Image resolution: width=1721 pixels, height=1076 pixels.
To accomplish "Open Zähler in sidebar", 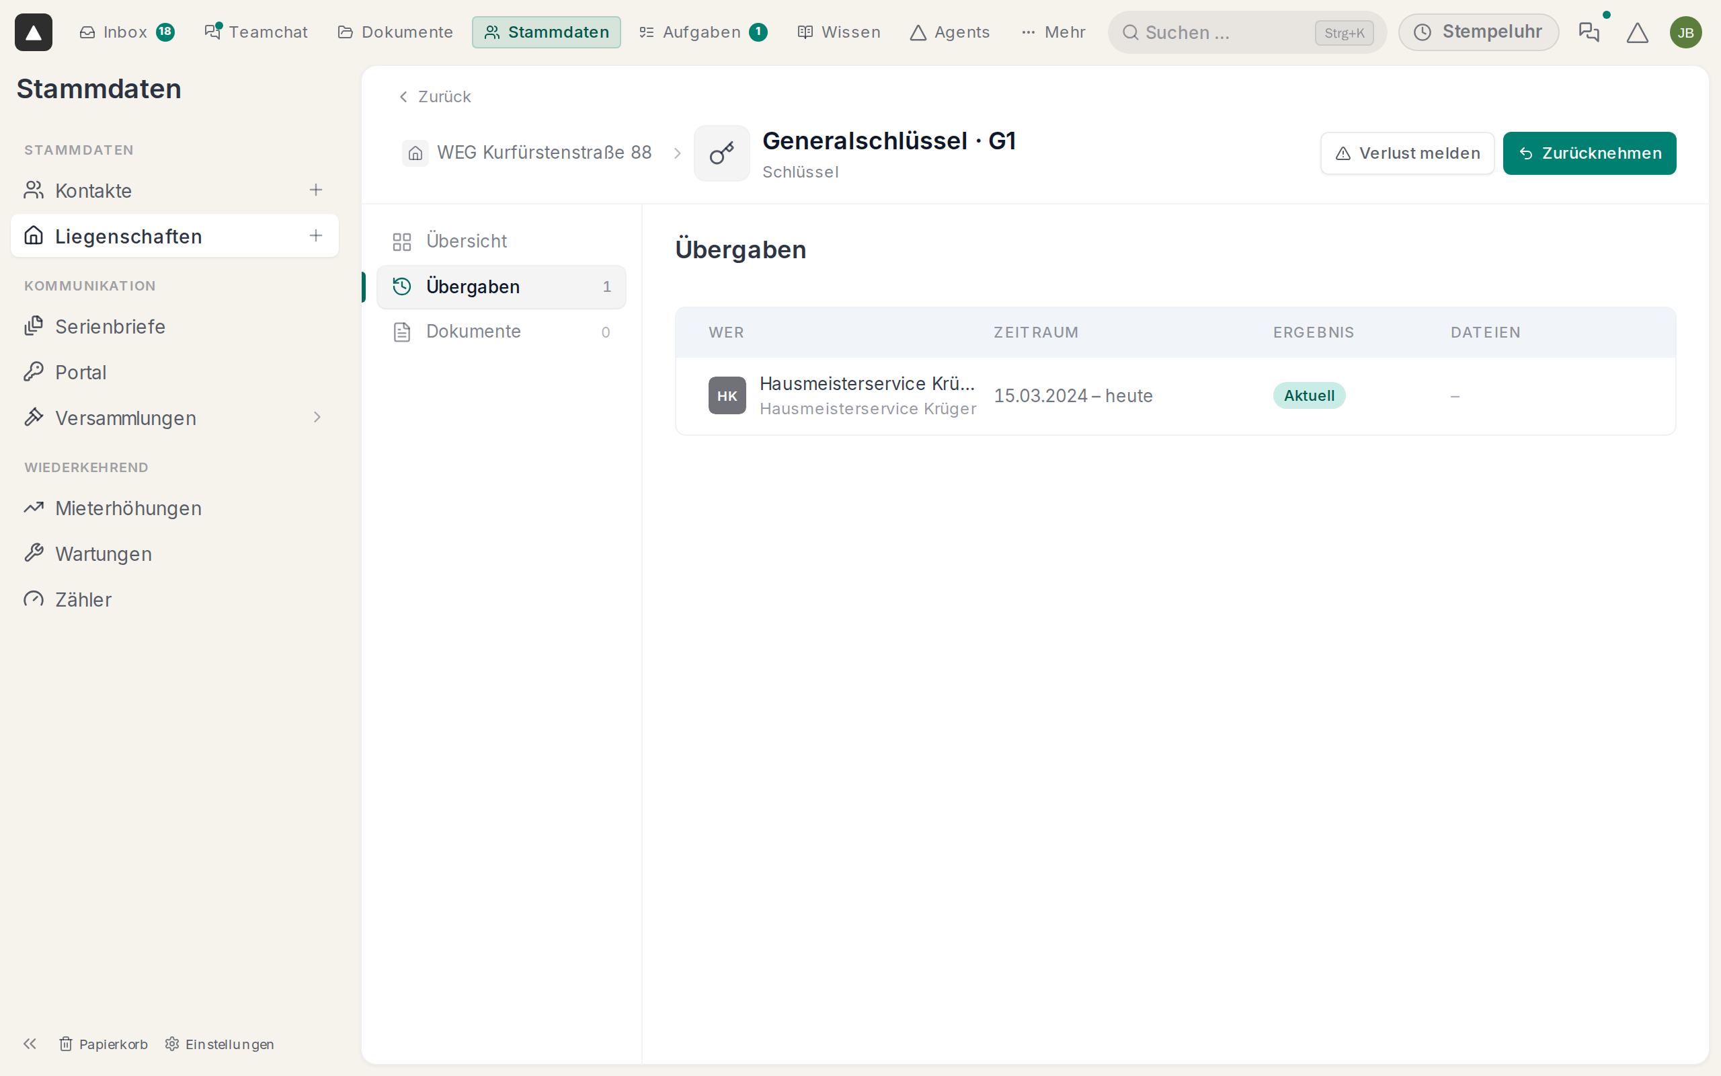I will (x=174, y=599).
